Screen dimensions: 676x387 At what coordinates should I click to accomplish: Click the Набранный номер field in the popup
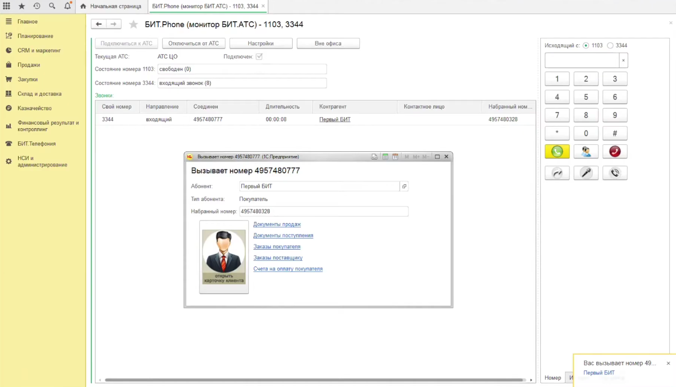[x=324, y=211]
